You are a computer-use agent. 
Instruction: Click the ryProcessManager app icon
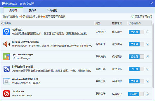6,56
